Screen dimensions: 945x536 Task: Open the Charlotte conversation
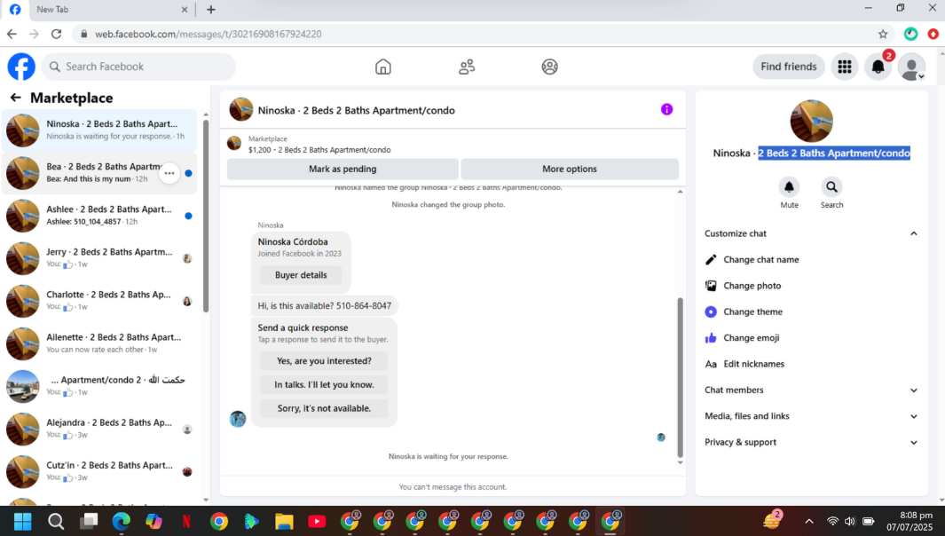tap(99, 301)
